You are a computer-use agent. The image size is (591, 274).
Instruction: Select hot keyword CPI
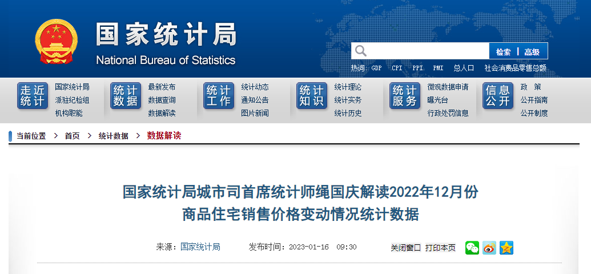pyautogui.click(x=397, y=68)
